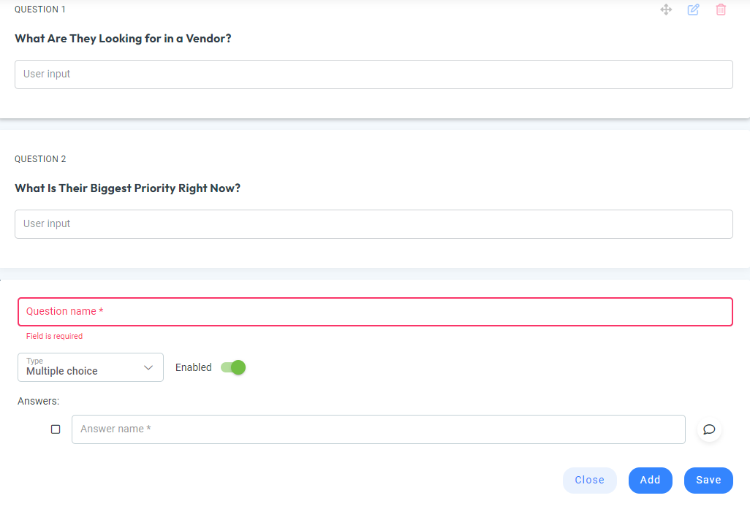Click the Close button
750x509 pixels.
coord(589,480)
